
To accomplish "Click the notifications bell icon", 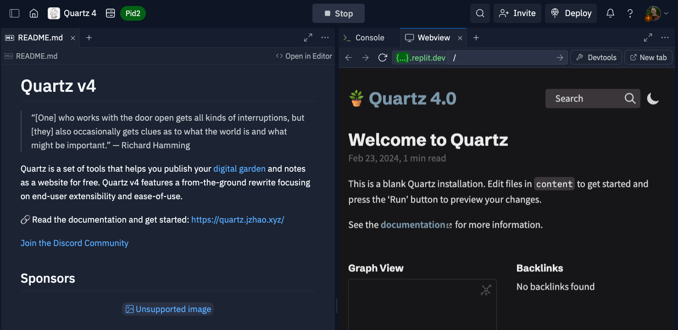I will pyautogui.click(x=610, y=13).
